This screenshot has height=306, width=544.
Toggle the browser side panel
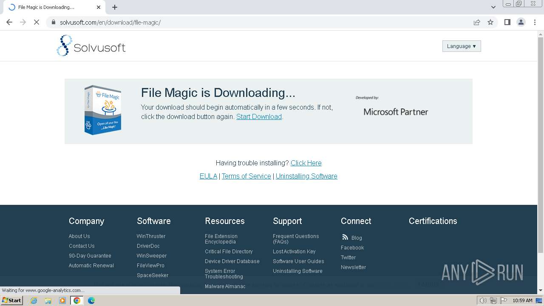click(507, 23)
